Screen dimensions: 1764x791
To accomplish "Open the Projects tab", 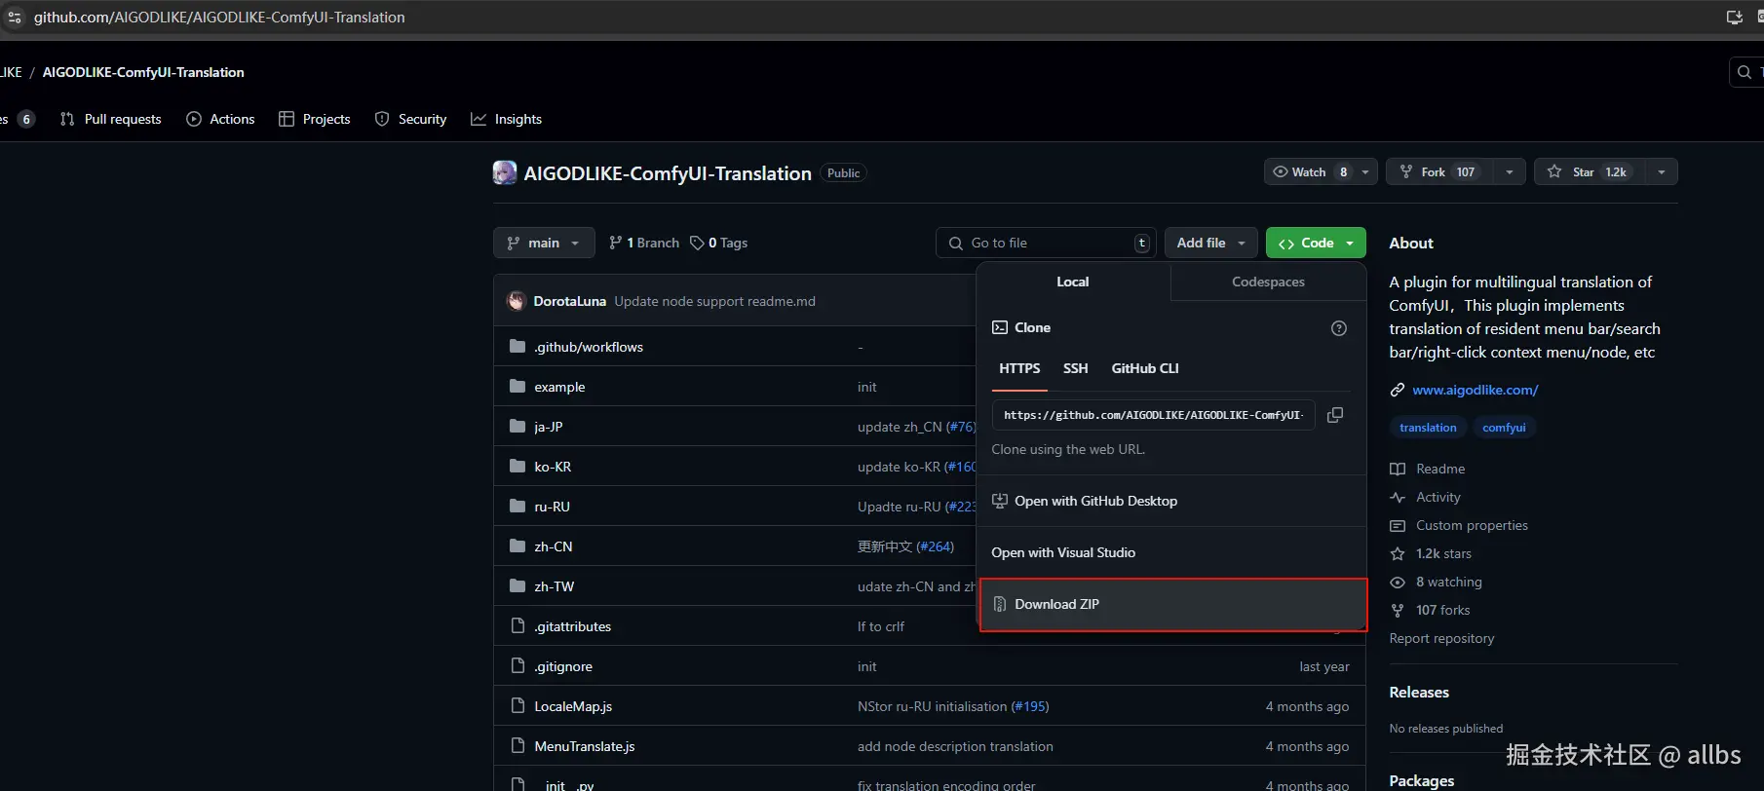I will pyautogui.click(x=314, y=119).
